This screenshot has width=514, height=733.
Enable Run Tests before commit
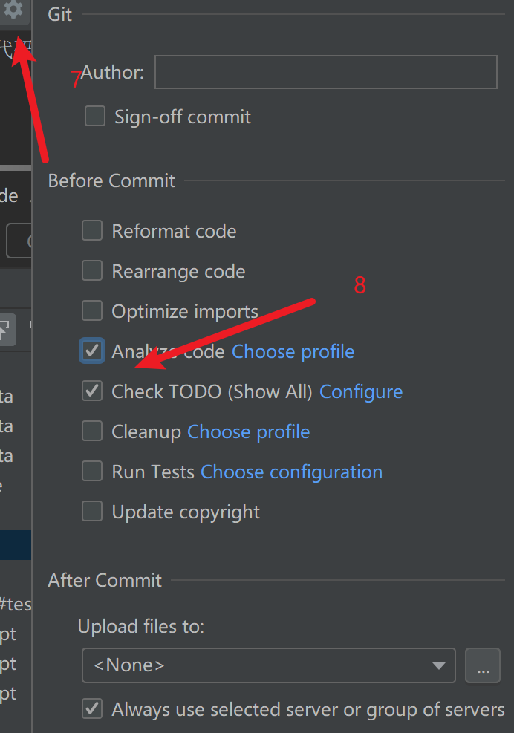coord(92,472)
